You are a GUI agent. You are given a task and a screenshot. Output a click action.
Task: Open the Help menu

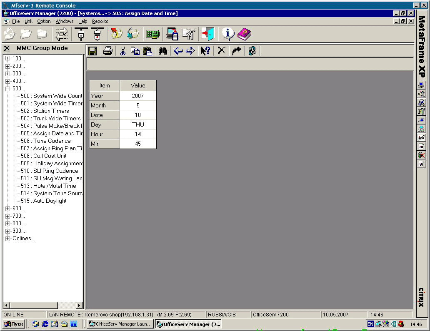click(83, 21)
